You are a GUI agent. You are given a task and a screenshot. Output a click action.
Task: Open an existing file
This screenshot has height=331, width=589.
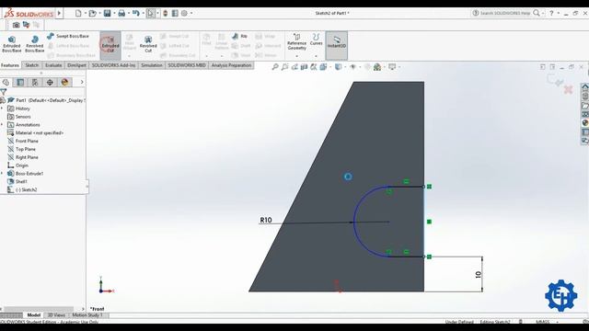pyautogui.click(x=92, y=13)
